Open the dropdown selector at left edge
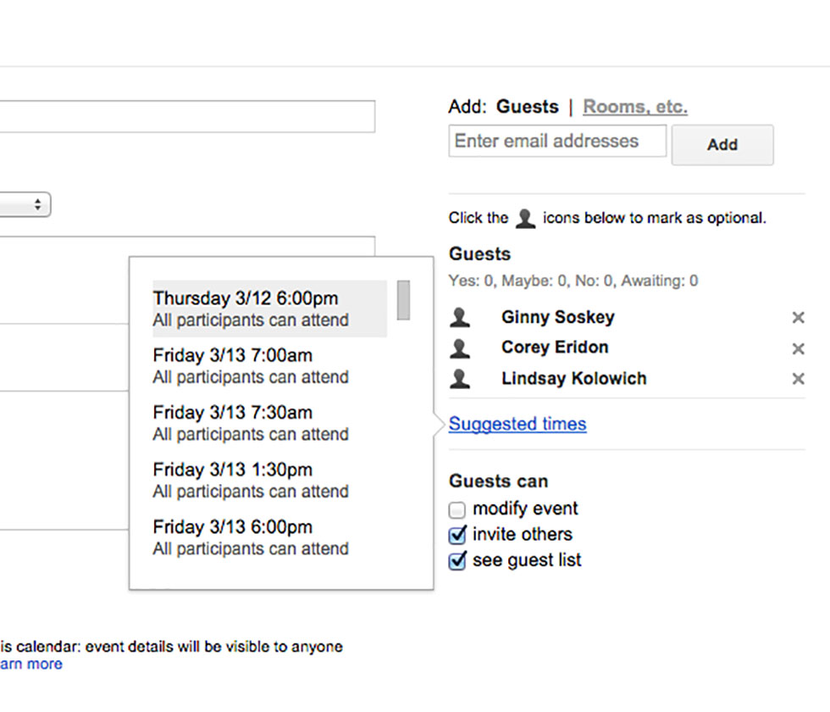Screen dimensions: 830x712 pyautogui.click(x=25, y=205)
